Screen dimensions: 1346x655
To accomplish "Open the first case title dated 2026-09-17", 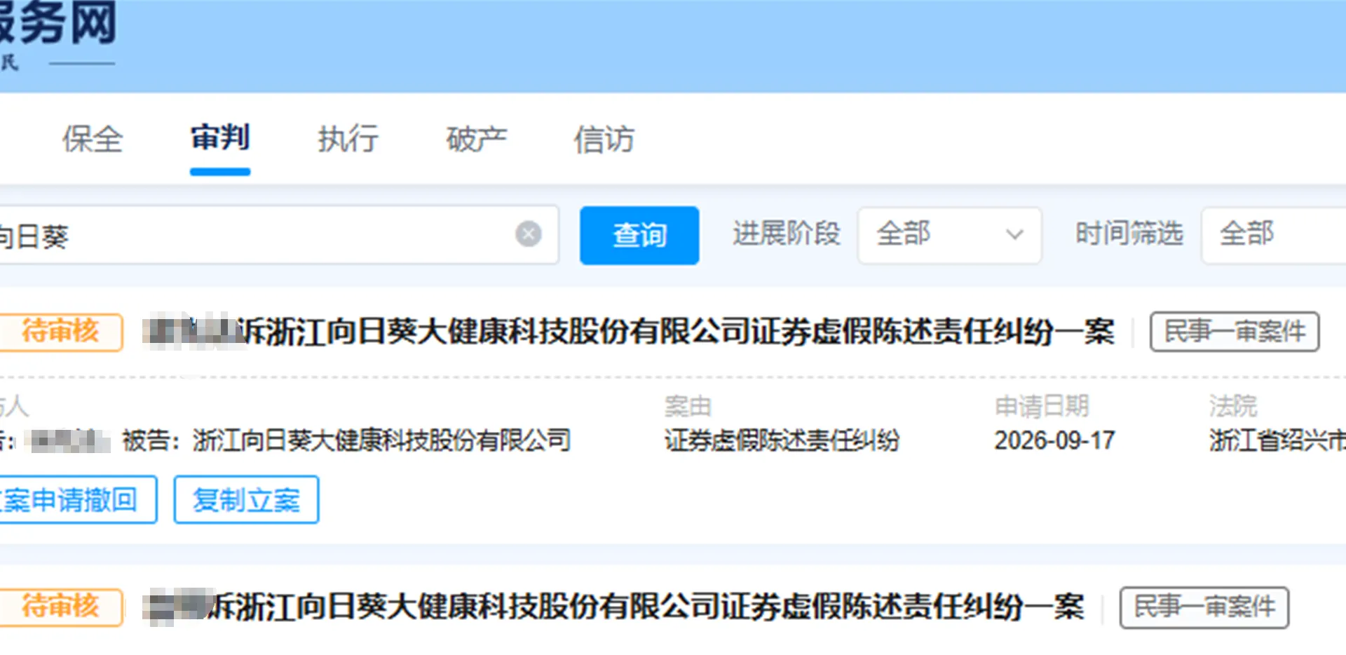I will 629,332.
